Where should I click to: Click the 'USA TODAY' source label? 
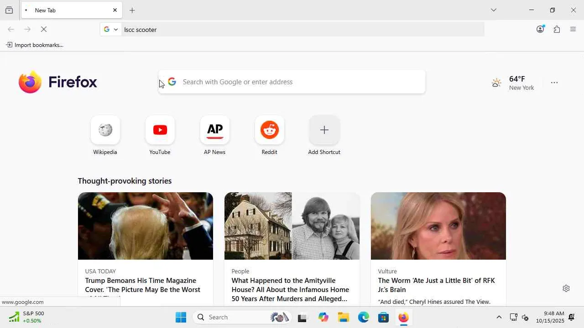click(x=100, y=271)
